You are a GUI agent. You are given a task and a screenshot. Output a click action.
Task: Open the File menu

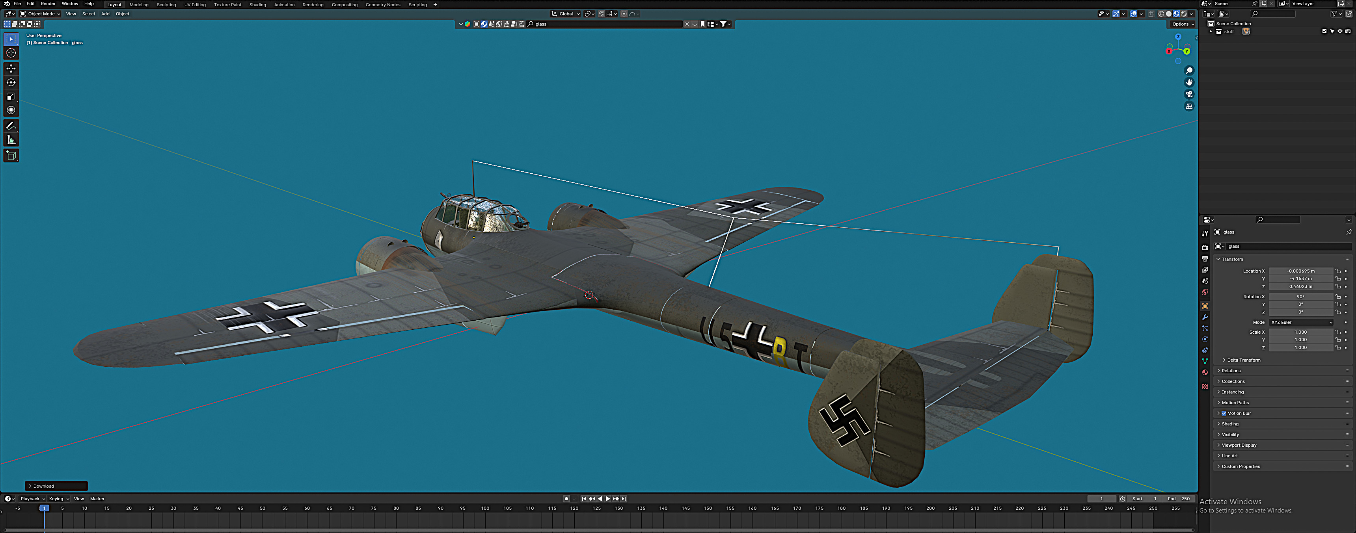(17, 4)
